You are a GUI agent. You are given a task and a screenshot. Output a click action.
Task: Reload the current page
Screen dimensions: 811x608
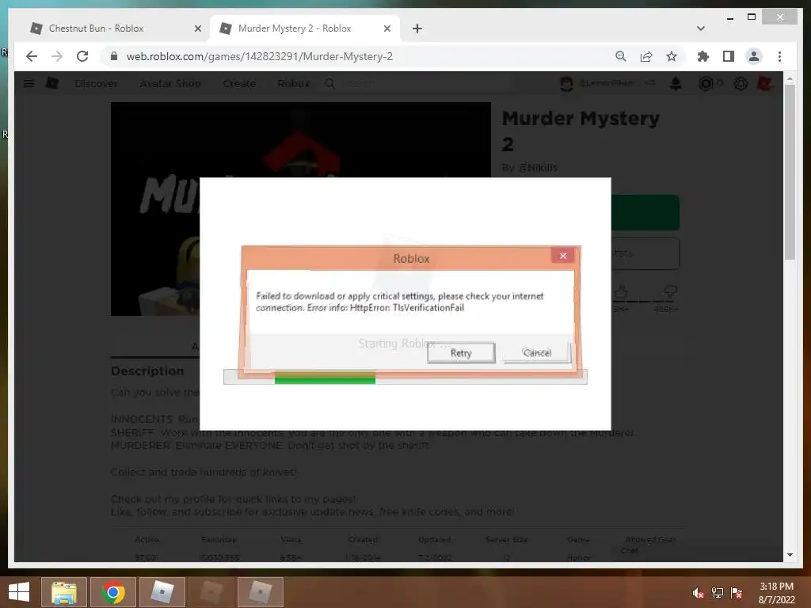pyautogui.click(x=82, y=56)
